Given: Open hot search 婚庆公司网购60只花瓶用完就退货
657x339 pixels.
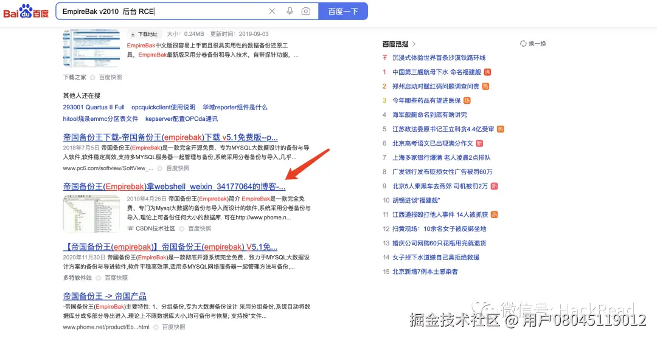Looking at the screenshot, I should point(439,243).
